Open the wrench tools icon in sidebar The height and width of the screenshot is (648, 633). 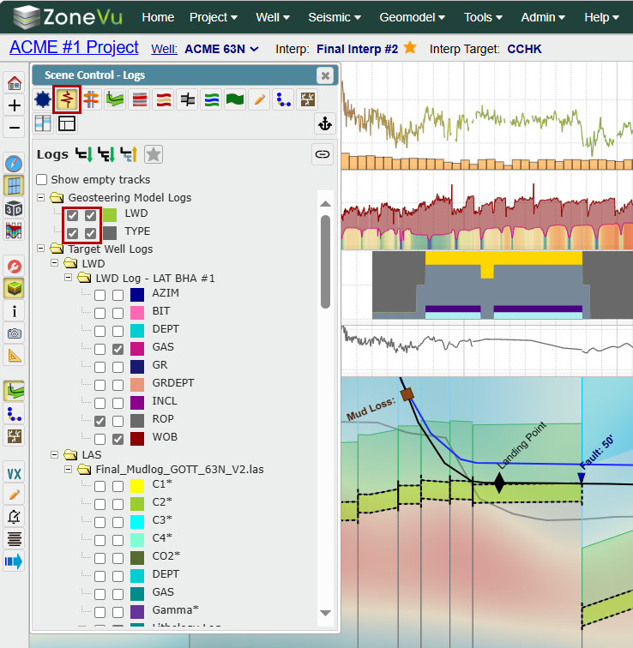[x=15, y=267]
